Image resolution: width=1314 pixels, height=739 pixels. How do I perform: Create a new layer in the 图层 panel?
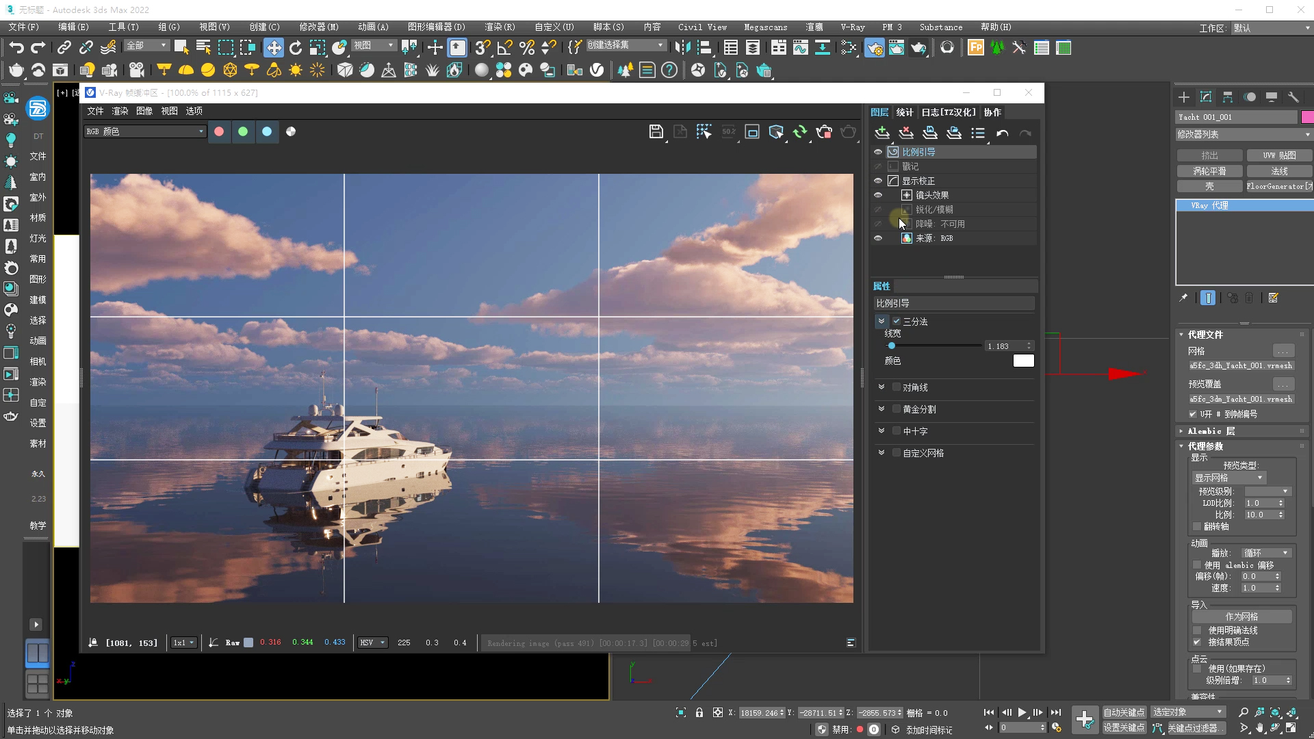[881, 133]
